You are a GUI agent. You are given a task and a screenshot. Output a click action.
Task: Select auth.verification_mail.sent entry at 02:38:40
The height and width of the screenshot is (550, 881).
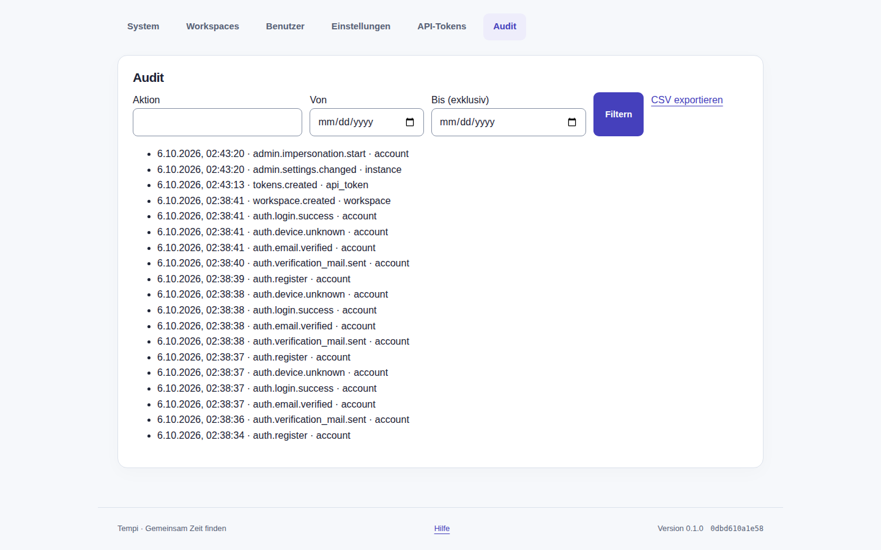pyautogui.click(x=283, y=263)
